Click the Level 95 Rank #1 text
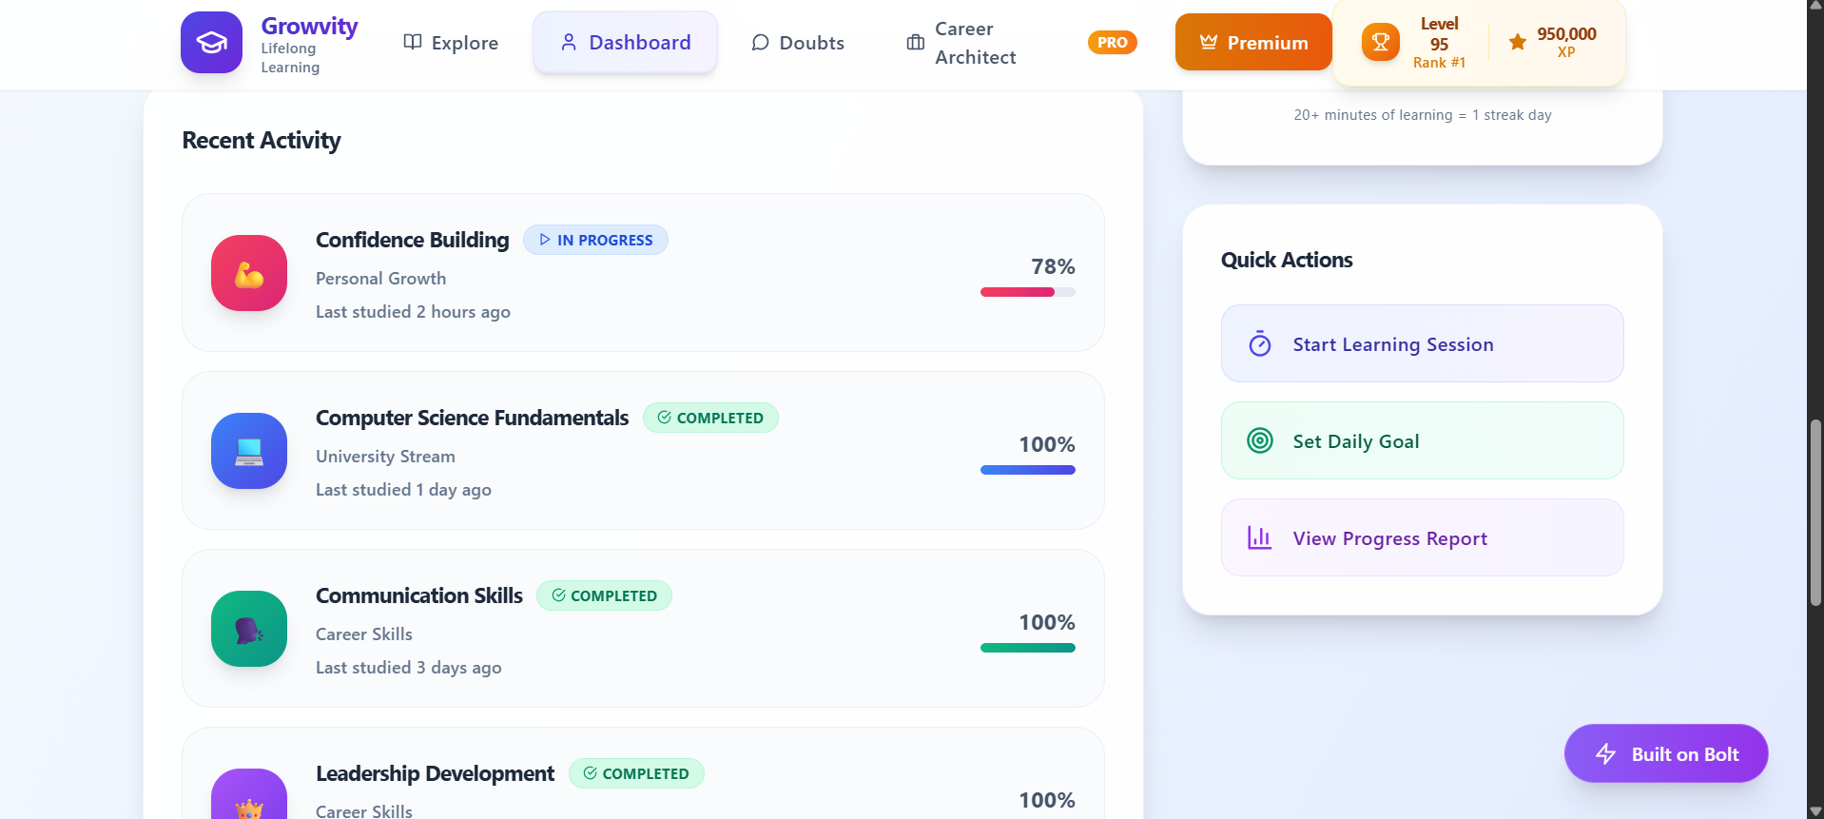 pyautogui.click(x=1439, y=43)
